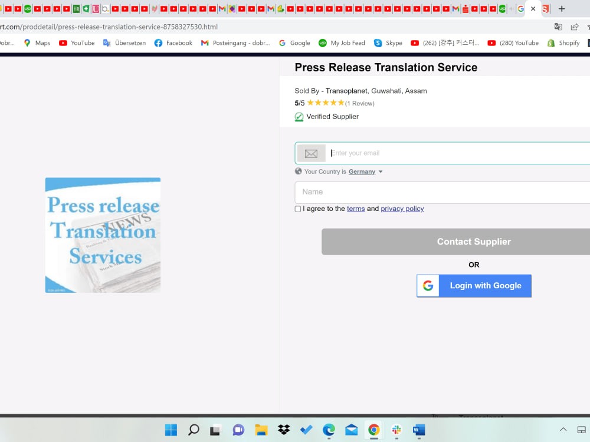Open the My Job Feed bookmark
590x442 pixels.
pos(342,43)
